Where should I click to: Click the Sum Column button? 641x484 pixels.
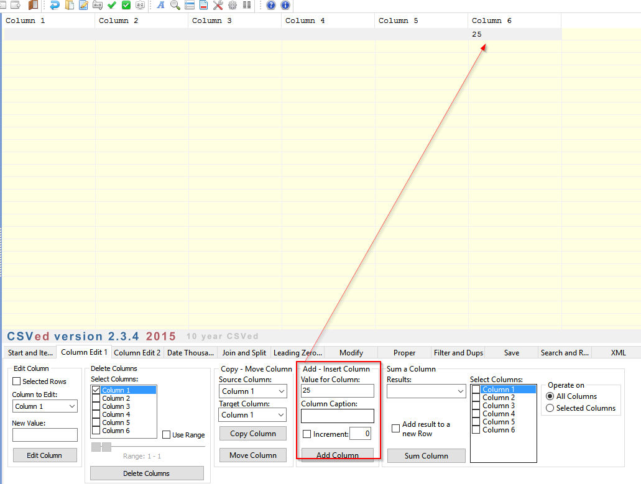click(x=427, y=456)
